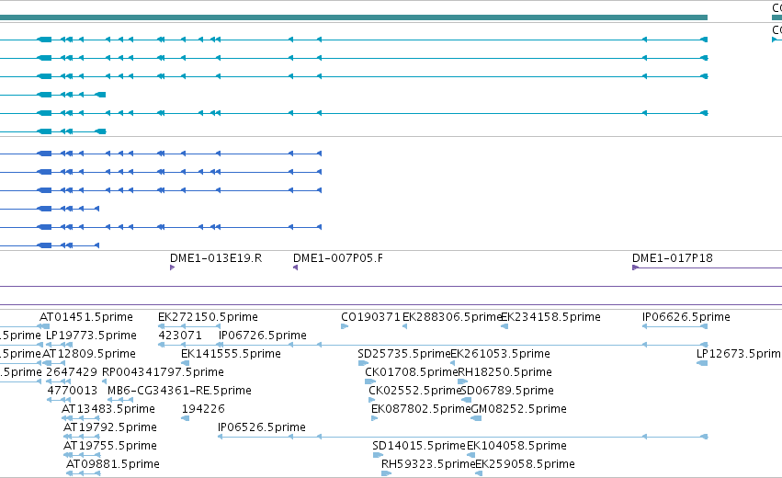Click the LP12673.5prime label
The width and height of the screenshot is (782, 478).
(x=739, y=354)
